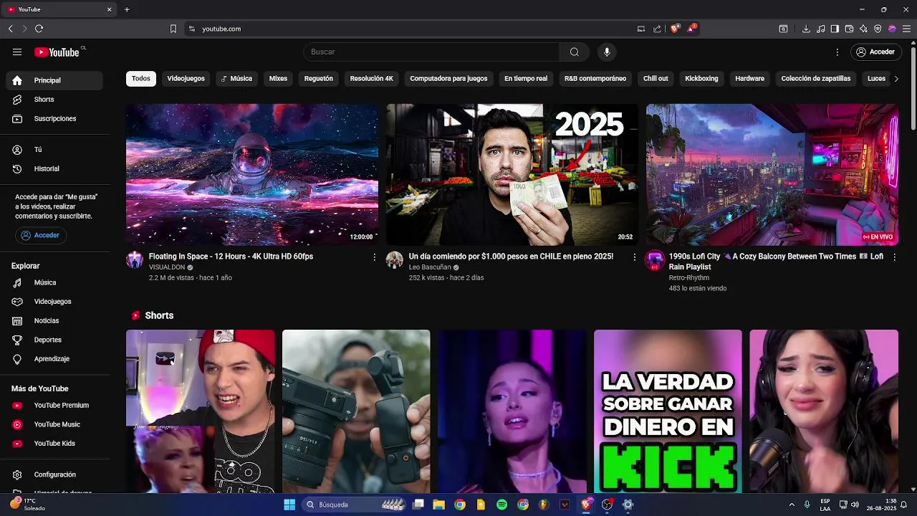
Task: Select the Videojuegos filter chip
Action: pos(186,79)
